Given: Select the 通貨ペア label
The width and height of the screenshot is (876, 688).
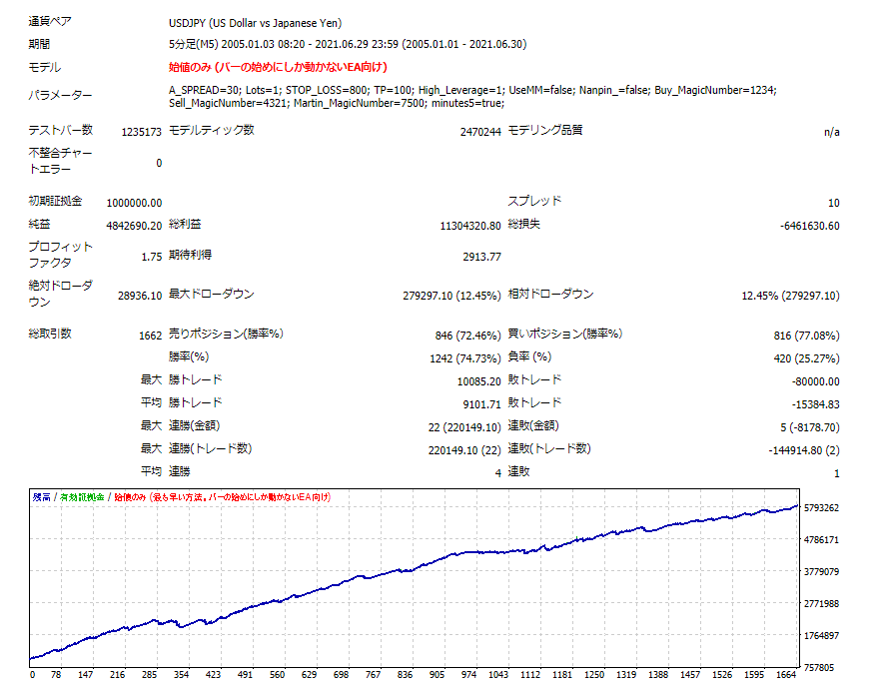Looking at the screenshot, I should (50, 22).
